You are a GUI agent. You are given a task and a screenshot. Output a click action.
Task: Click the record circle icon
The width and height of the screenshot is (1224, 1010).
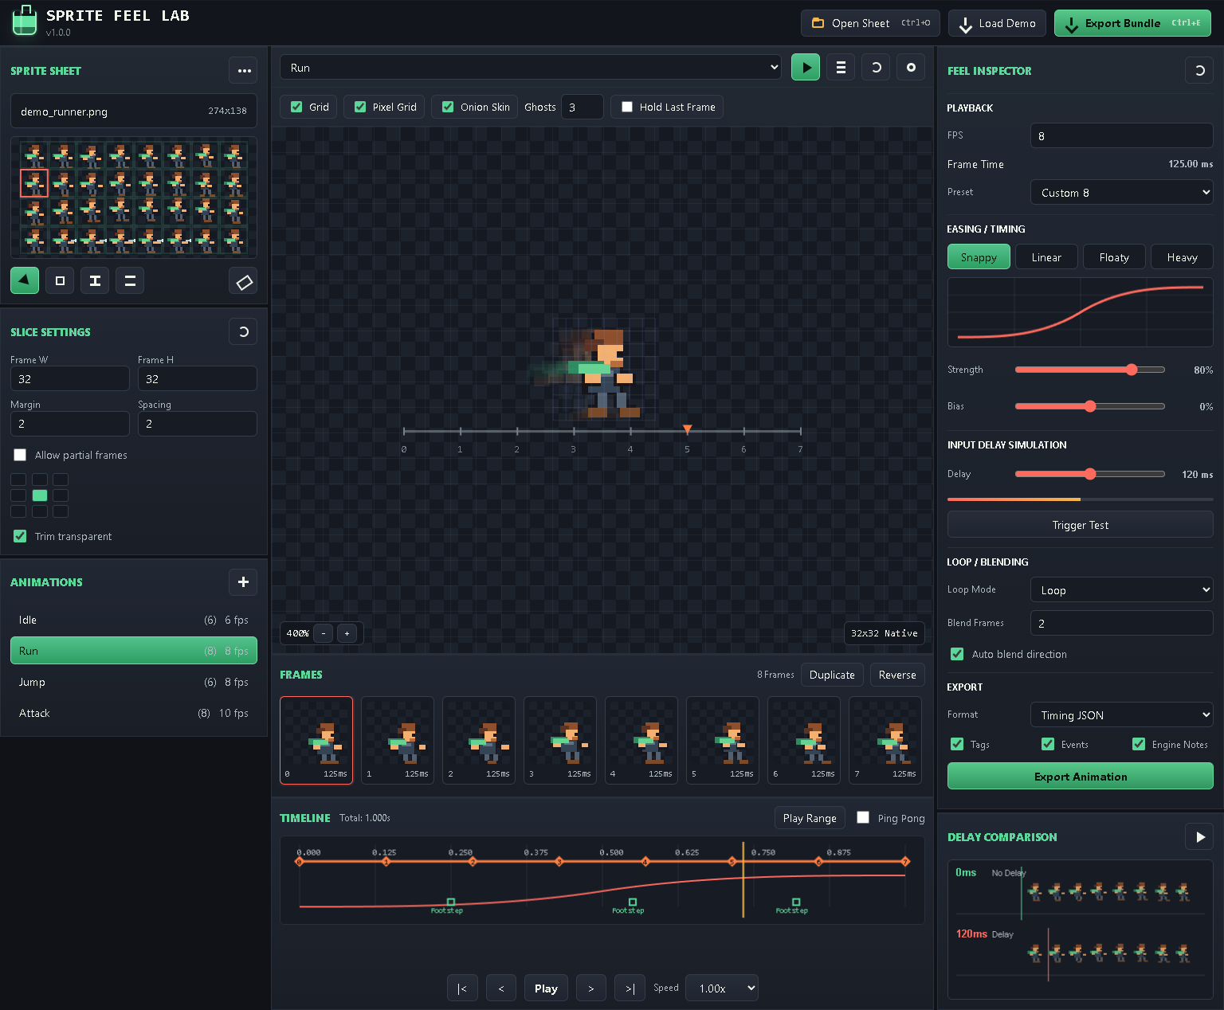[x=911, y=68]
